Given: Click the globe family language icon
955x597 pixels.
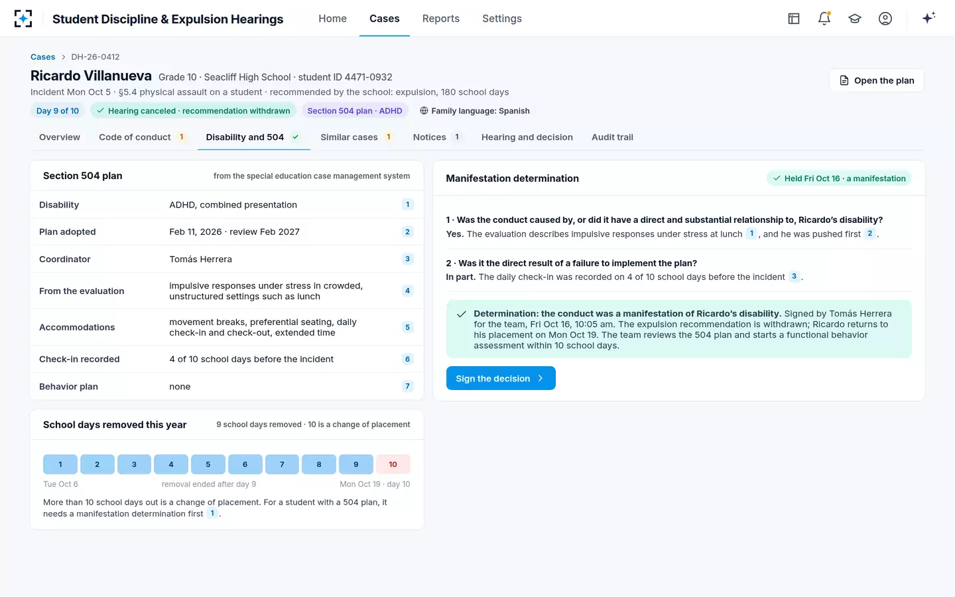Looking at the screenshot, I should 424,111.
